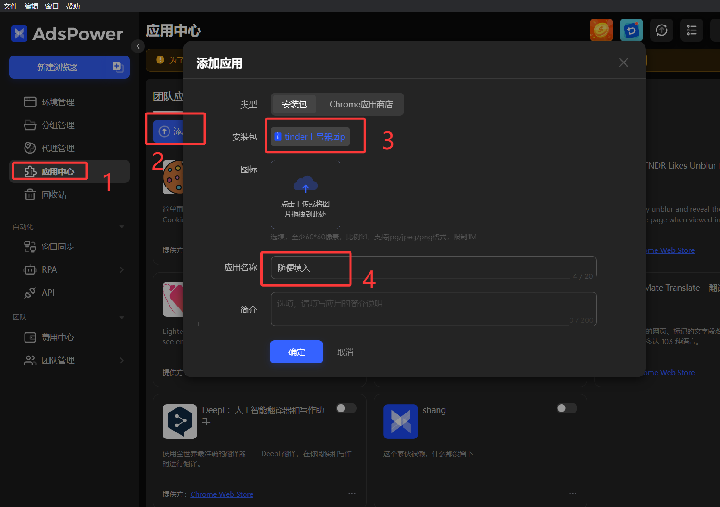Click the 确定 confirm button

click(x=296, y=352)
